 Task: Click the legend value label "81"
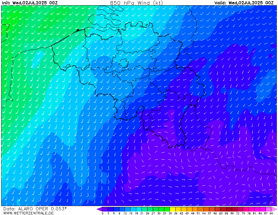coord(255,213)
